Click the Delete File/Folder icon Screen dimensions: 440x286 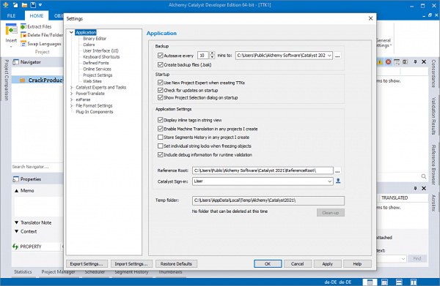tap(23, 35)
